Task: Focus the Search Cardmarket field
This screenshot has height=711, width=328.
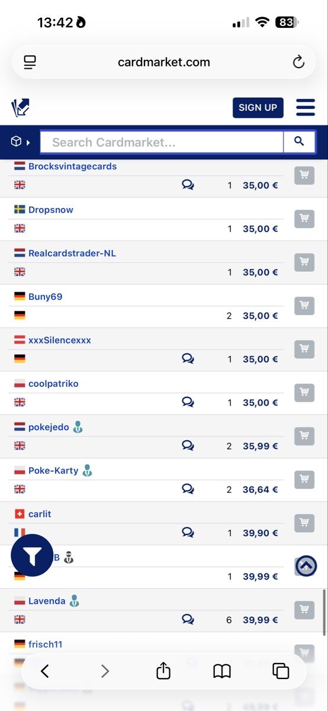Action: click(162, 142)
